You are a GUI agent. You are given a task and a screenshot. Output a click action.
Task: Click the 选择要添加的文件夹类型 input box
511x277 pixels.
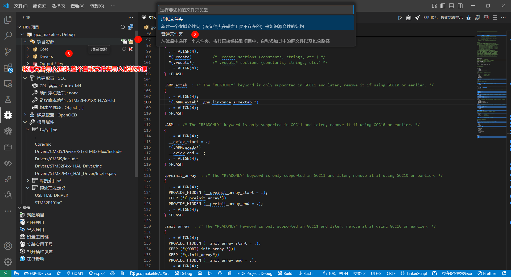pos(256,10)
